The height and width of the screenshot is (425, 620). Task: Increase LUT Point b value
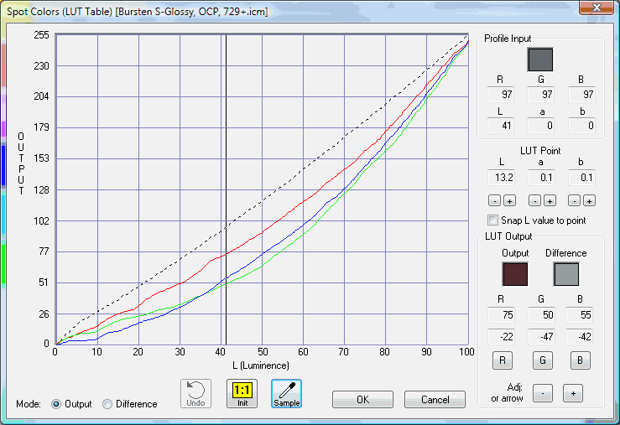[x=589, y=201]
